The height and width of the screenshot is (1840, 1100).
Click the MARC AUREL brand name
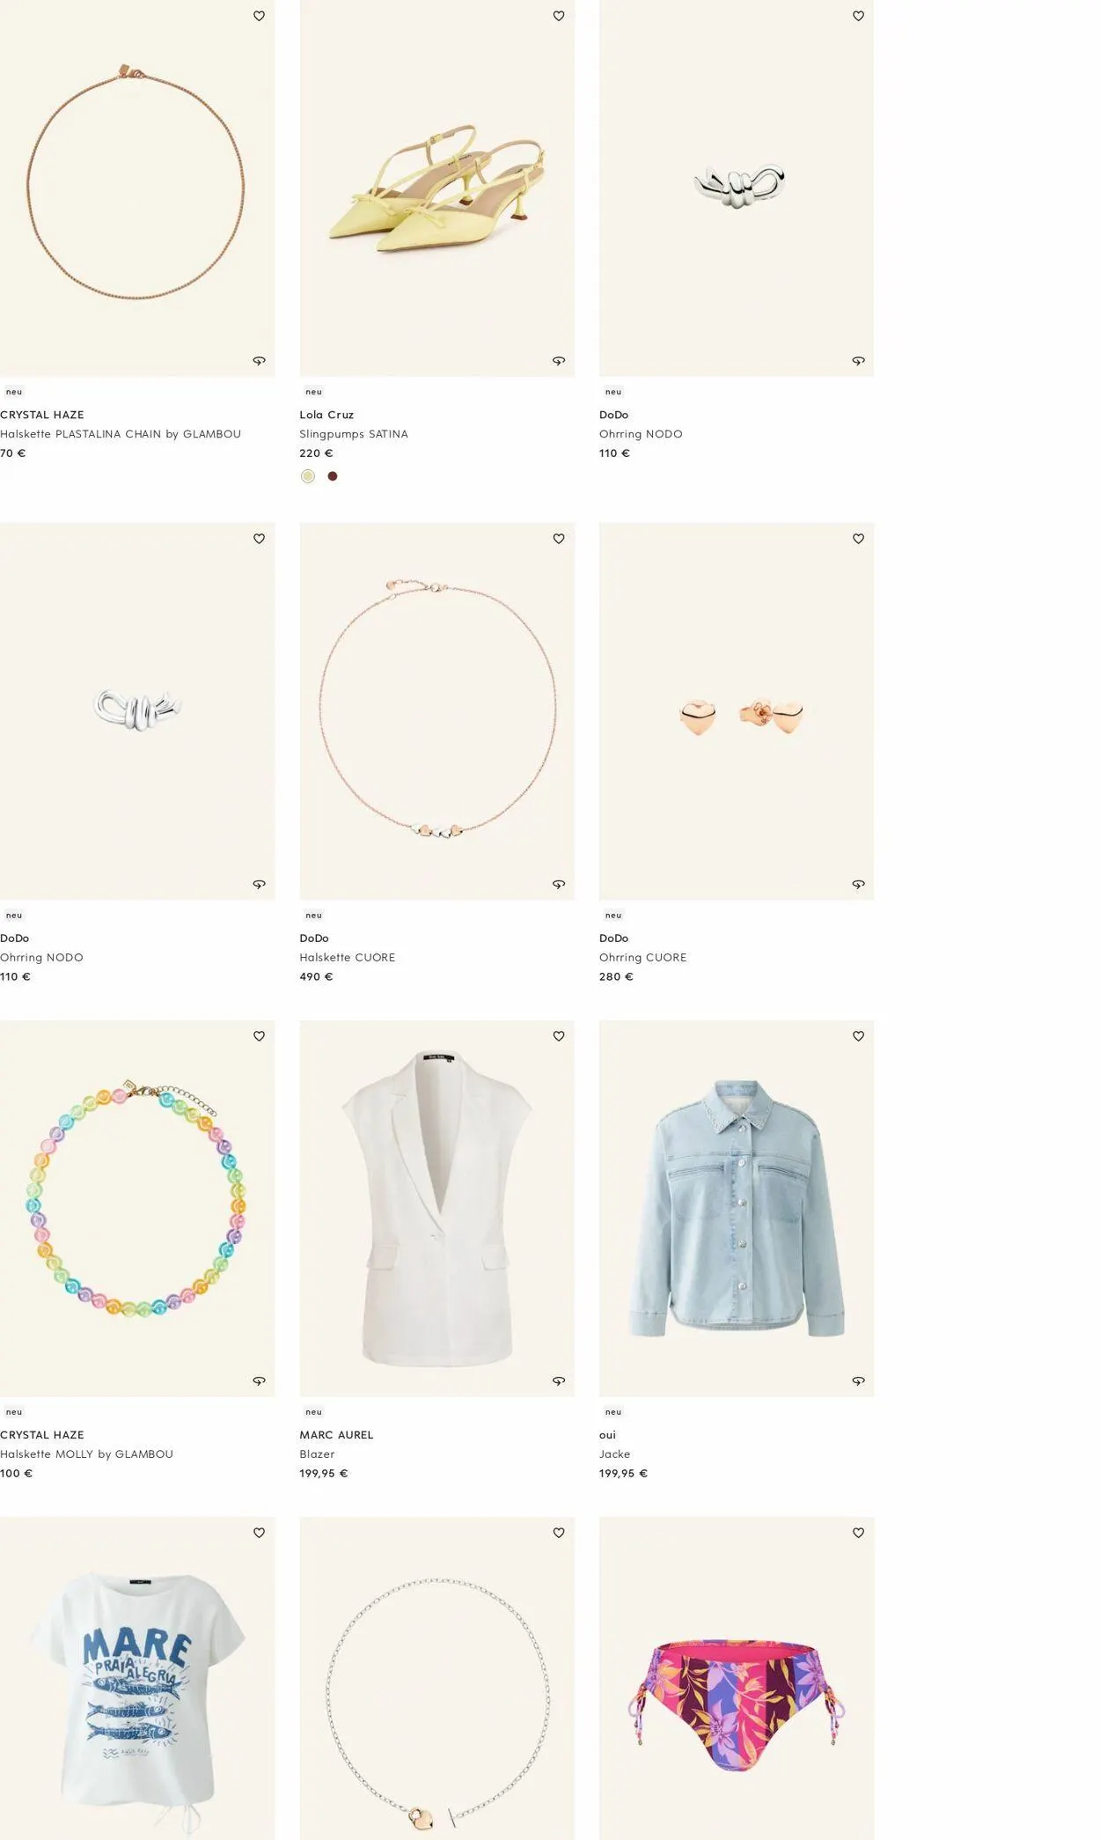pos(336,1434)
